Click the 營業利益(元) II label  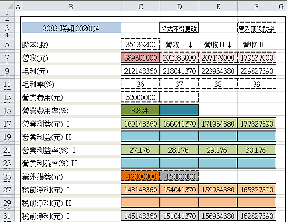coord(47,137)
